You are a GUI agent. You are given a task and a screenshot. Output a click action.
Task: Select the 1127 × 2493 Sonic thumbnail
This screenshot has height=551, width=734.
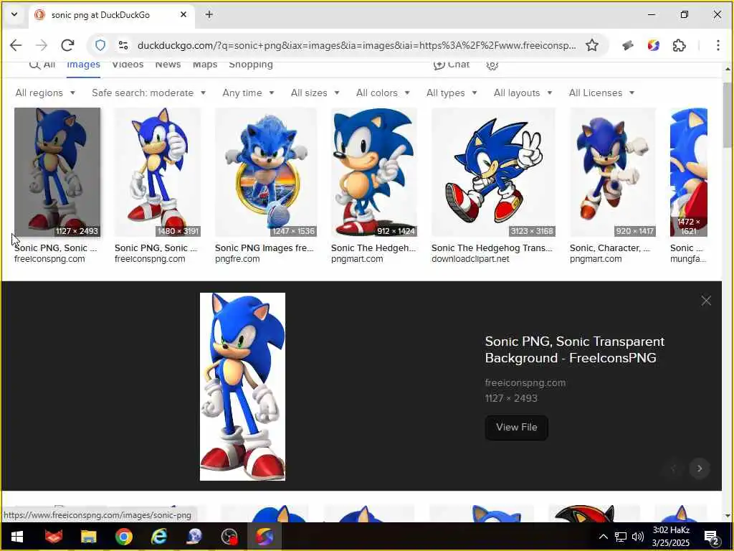click(57, 172)
